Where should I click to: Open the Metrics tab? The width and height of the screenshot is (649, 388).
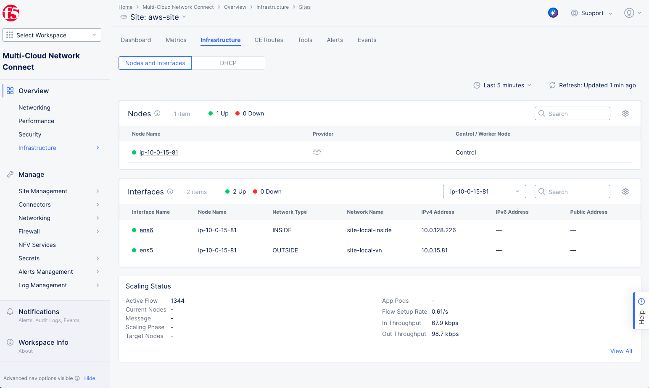[x=176, y=40]
